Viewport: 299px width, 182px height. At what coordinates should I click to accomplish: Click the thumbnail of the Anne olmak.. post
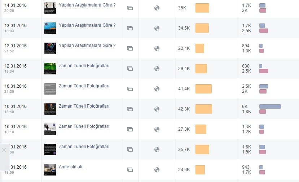coord(50,170)
